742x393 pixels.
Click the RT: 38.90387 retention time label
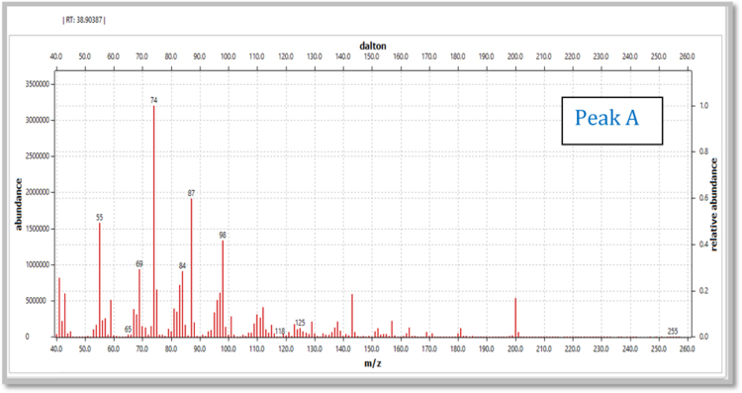coord(84,21)
